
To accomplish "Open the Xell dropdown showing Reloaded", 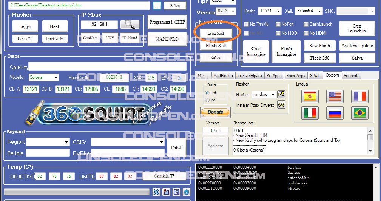I will point(309,11).
